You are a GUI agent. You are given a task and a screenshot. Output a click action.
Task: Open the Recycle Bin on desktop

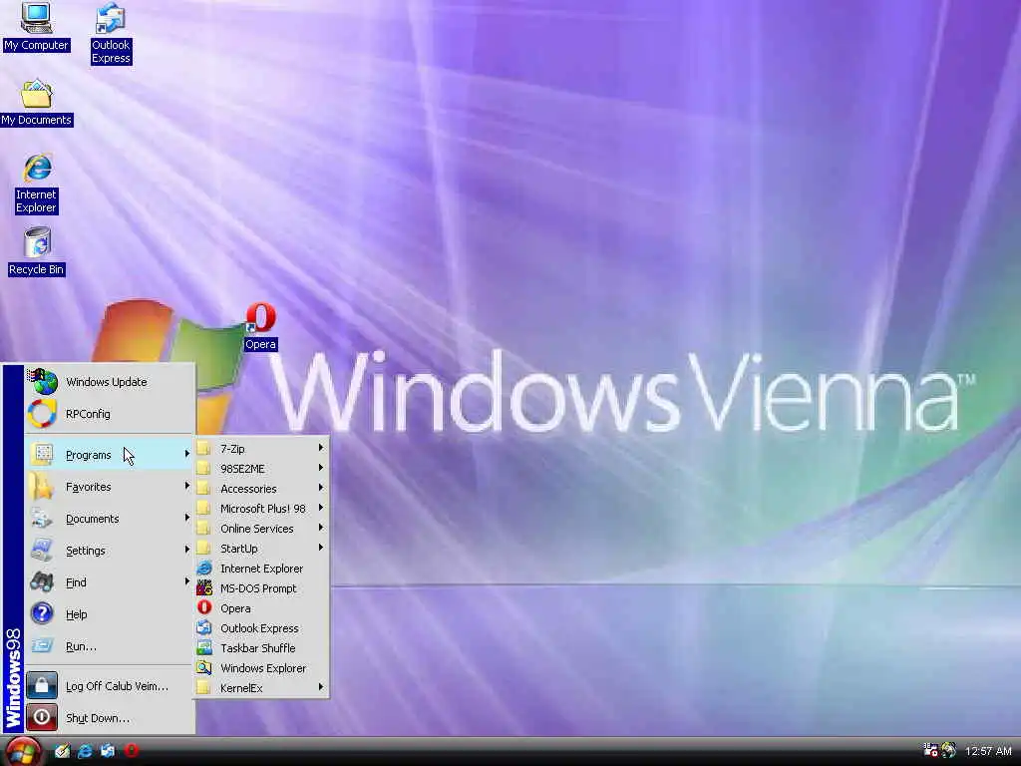37,251
